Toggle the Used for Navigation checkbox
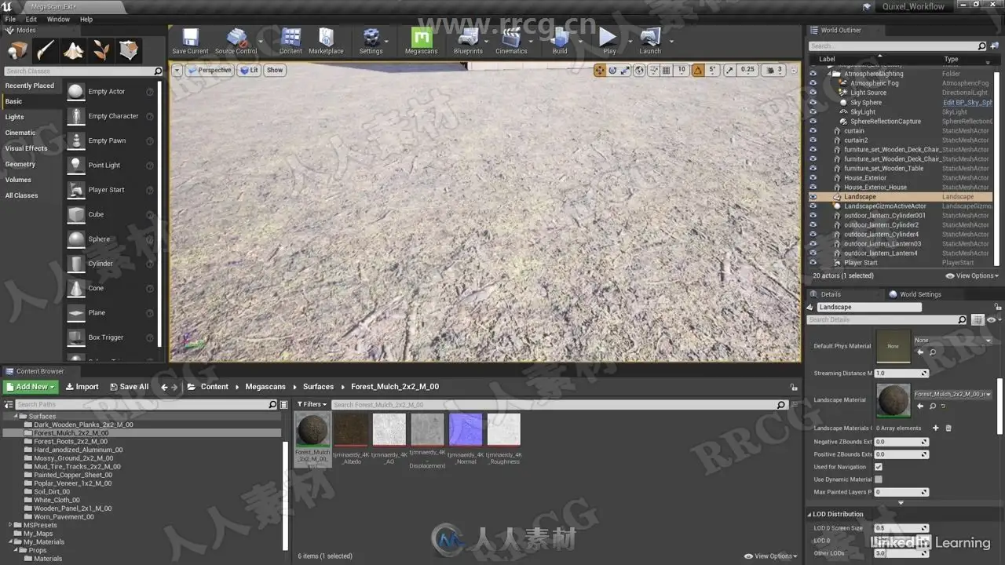1005x565 pixels. coord(879,467)
